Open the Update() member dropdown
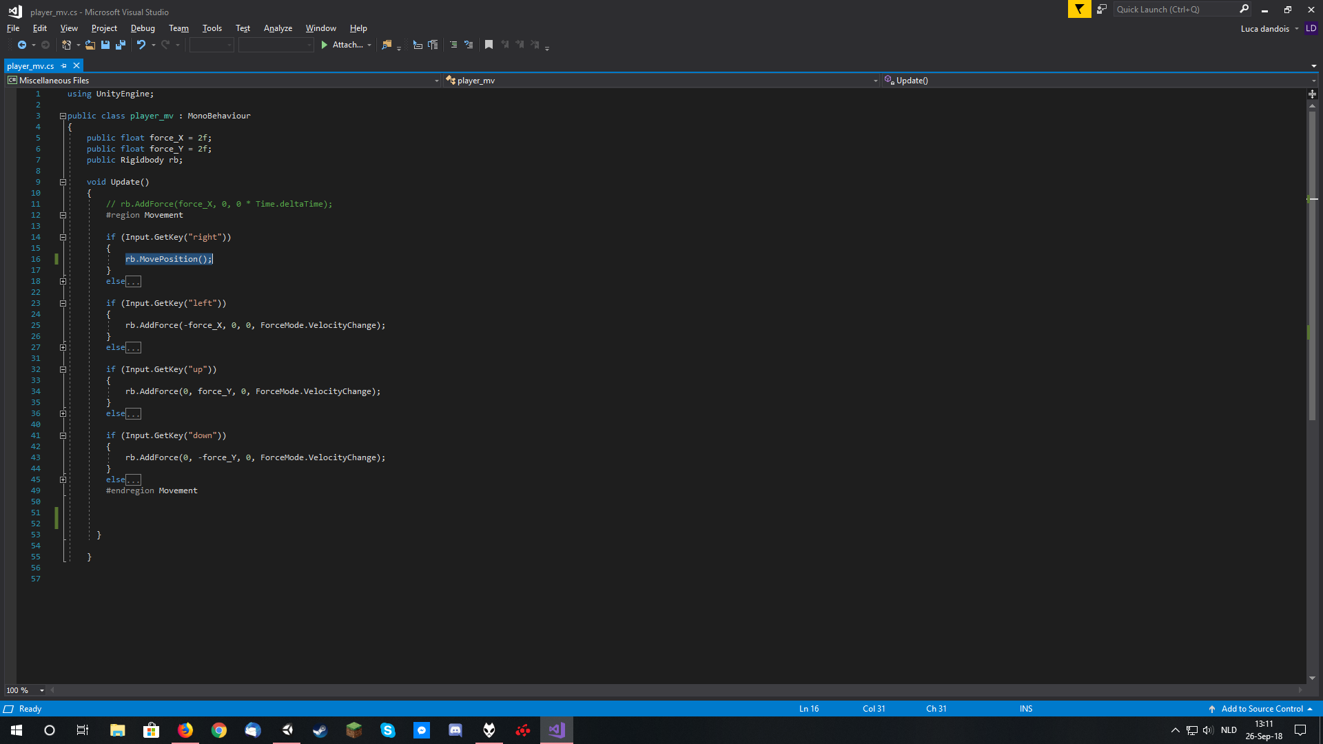The width and height of the screenshot is (1323, 744). click(1313, 81)
